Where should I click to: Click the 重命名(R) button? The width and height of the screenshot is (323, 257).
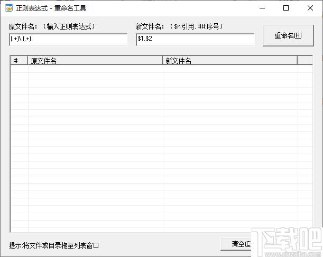pos(288,36)
